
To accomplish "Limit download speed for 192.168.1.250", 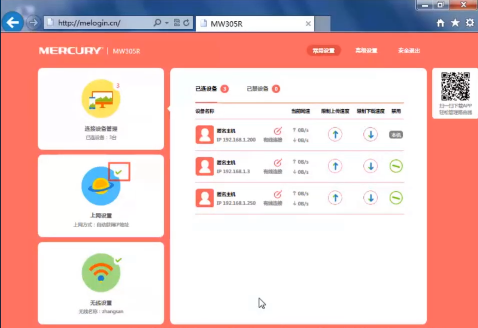I will pos(370,198).
